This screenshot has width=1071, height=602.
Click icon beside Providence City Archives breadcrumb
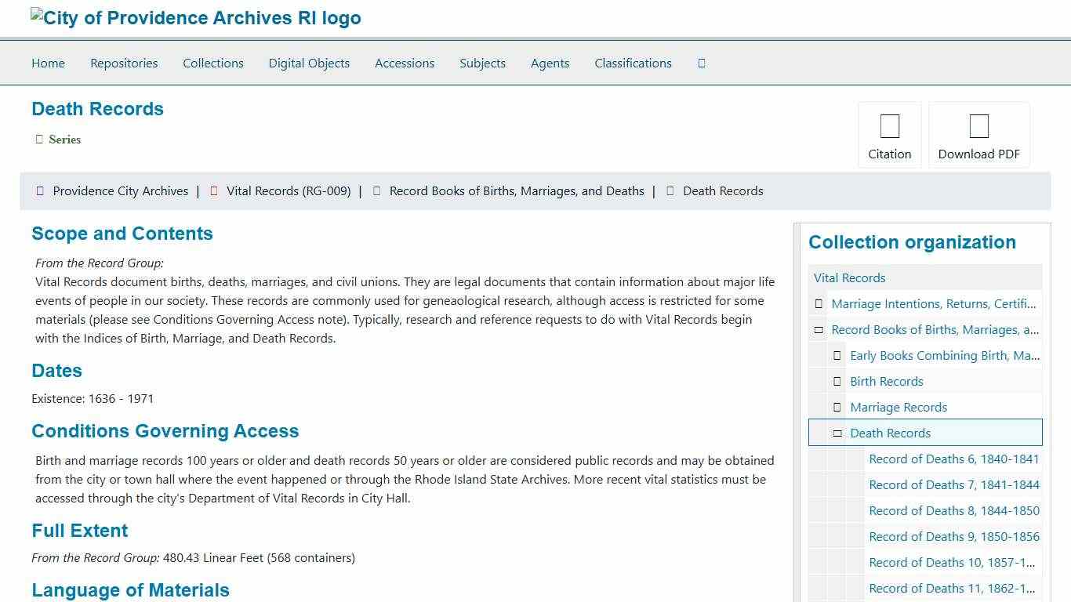40,191
